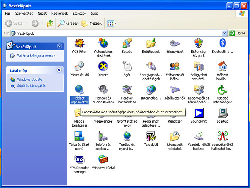
Task: Open Telefon és modem icon
Action: (x=103, y=136)
